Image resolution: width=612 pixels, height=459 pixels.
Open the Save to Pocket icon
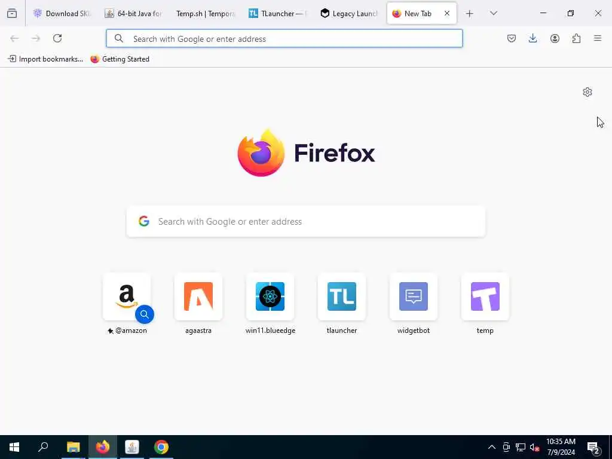[x=512, y=38]
